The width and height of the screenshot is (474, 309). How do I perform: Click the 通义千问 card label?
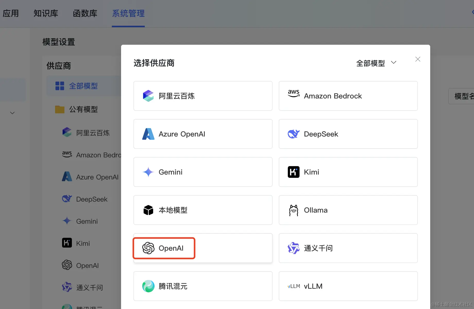pyautogui.click(x=318, y=248)
